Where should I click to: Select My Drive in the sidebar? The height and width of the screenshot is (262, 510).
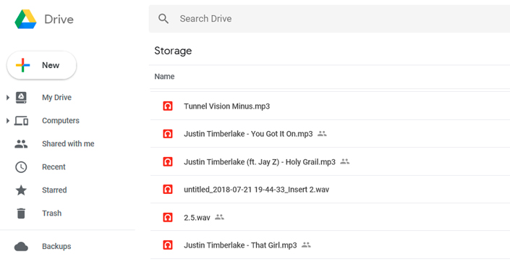[x=56, y=97]
